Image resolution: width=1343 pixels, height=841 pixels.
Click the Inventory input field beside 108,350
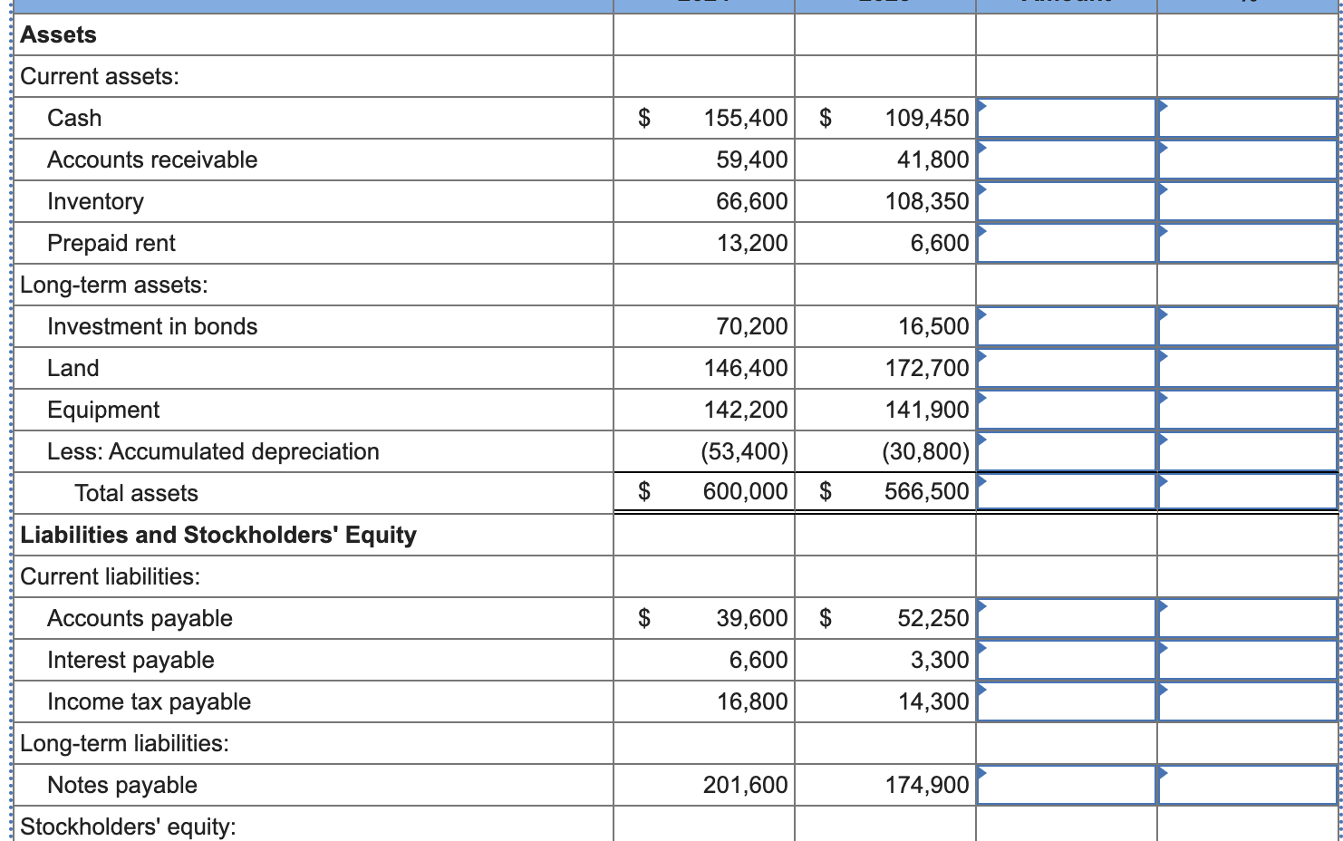point(1067,201)
